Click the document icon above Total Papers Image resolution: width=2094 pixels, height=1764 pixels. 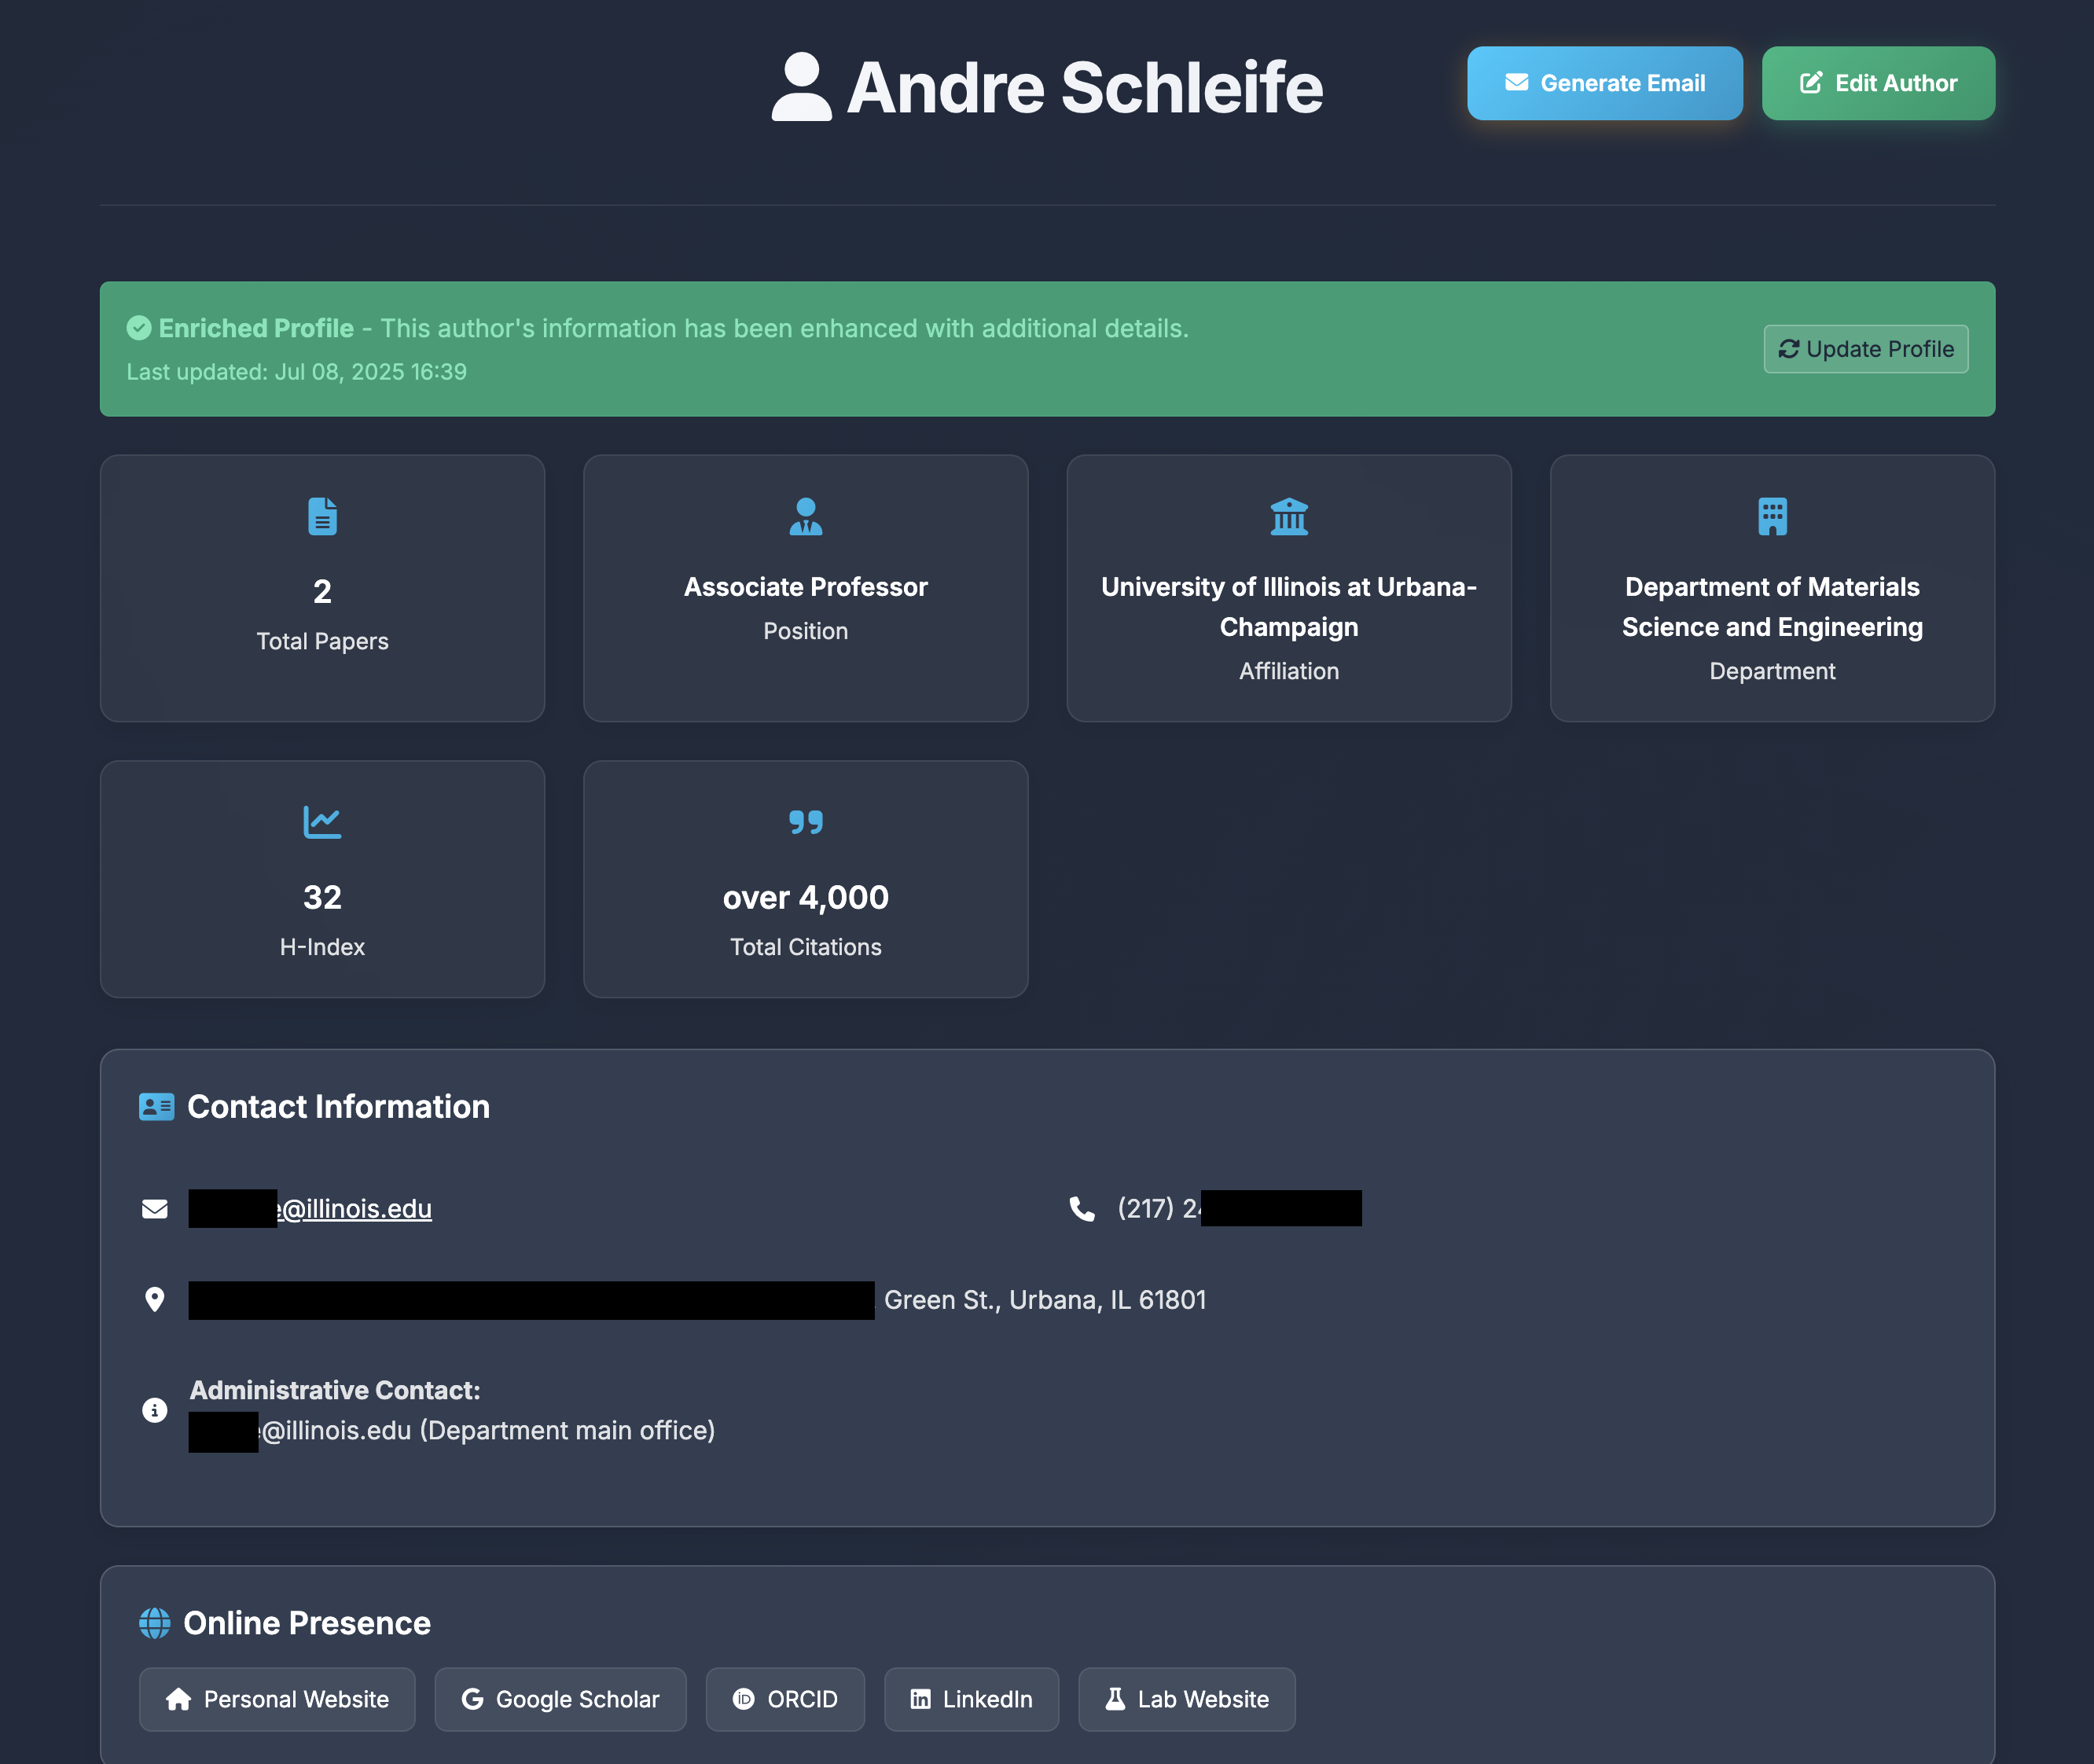point(322,516)
